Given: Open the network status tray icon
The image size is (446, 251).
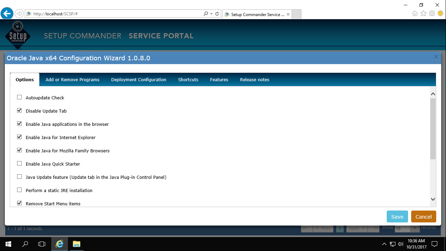Looking at the screenshot, I should (x=393, y=244).
